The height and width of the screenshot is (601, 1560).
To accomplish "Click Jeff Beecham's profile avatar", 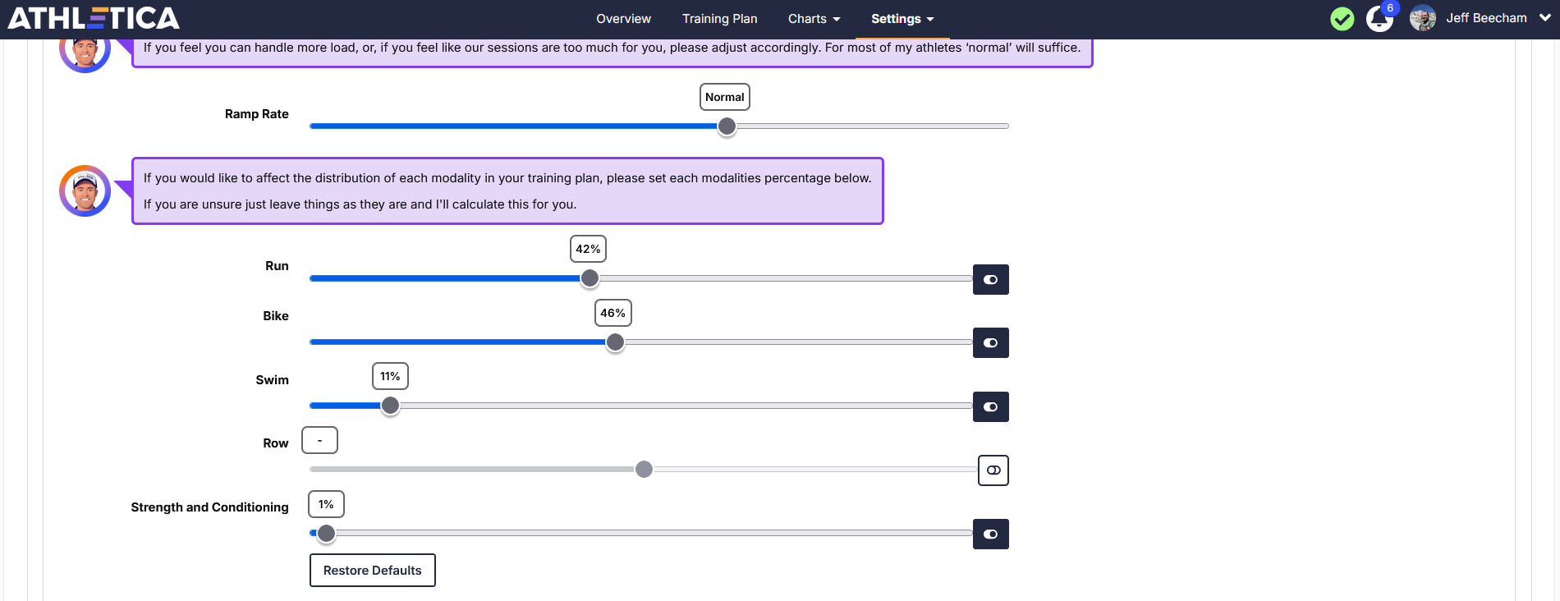I will point(1423,18).
